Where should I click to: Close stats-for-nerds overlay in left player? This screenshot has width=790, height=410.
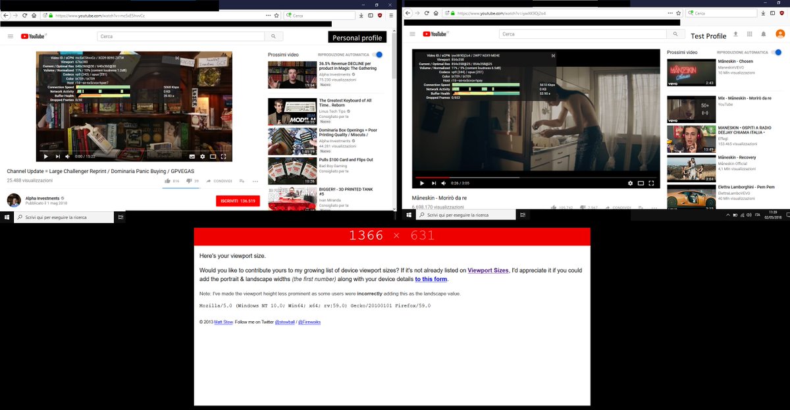tap(176, 57)
